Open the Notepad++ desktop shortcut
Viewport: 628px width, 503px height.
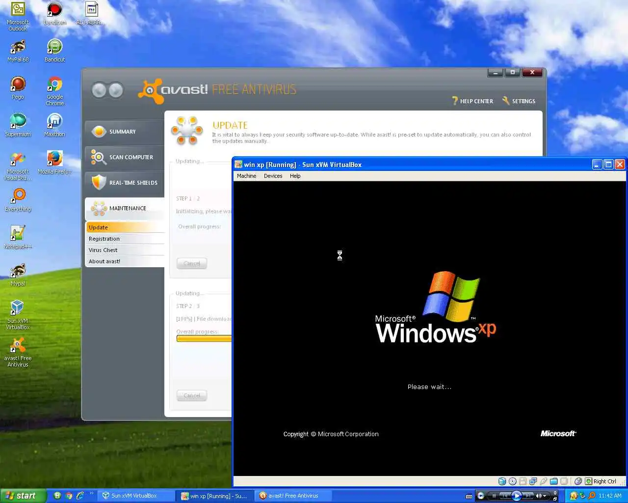point(18,237)
